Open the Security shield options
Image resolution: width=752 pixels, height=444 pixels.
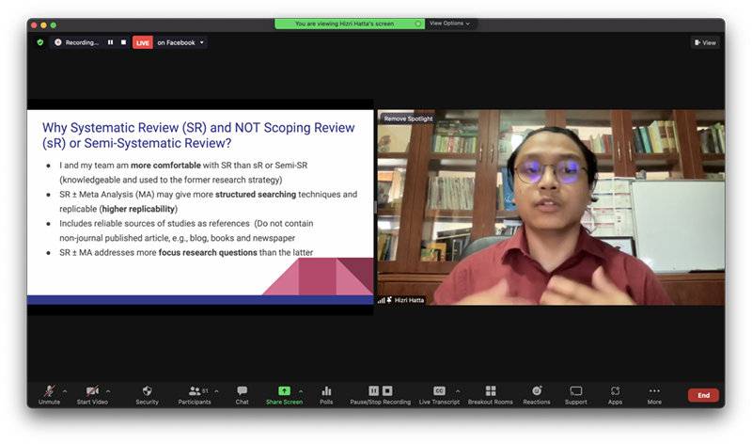[147, 391]
